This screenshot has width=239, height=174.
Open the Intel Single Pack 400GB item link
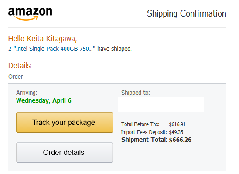pos(52,49)
